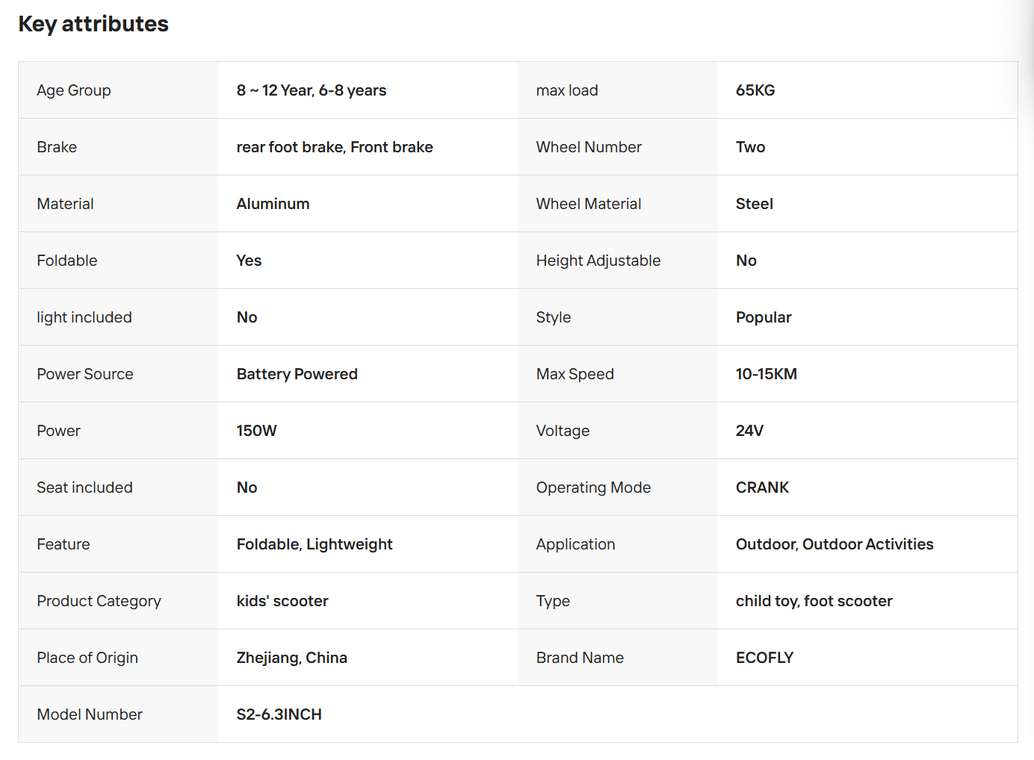Click the Height Adjustable label
Image resolution: width=1034 pixels, height=760 pixels.
pos(598,261)
